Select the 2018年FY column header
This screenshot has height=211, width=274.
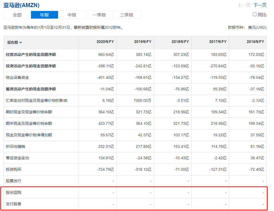180,42
